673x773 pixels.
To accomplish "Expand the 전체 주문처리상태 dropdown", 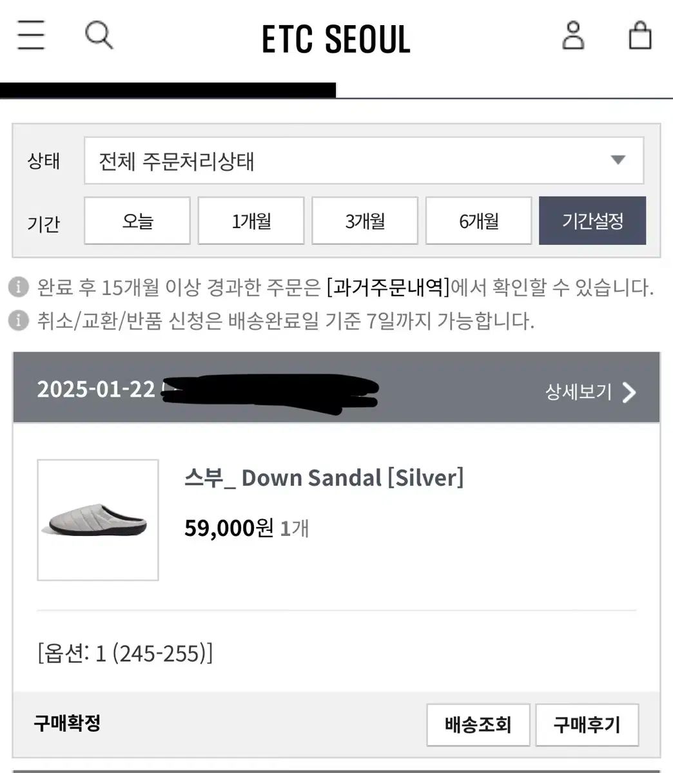I will (x=364, y=160).
